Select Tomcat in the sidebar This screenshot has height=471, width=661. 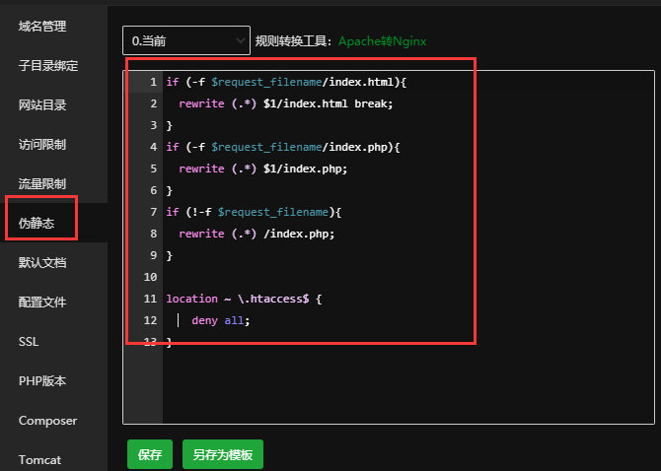click(x=39, y=460)
